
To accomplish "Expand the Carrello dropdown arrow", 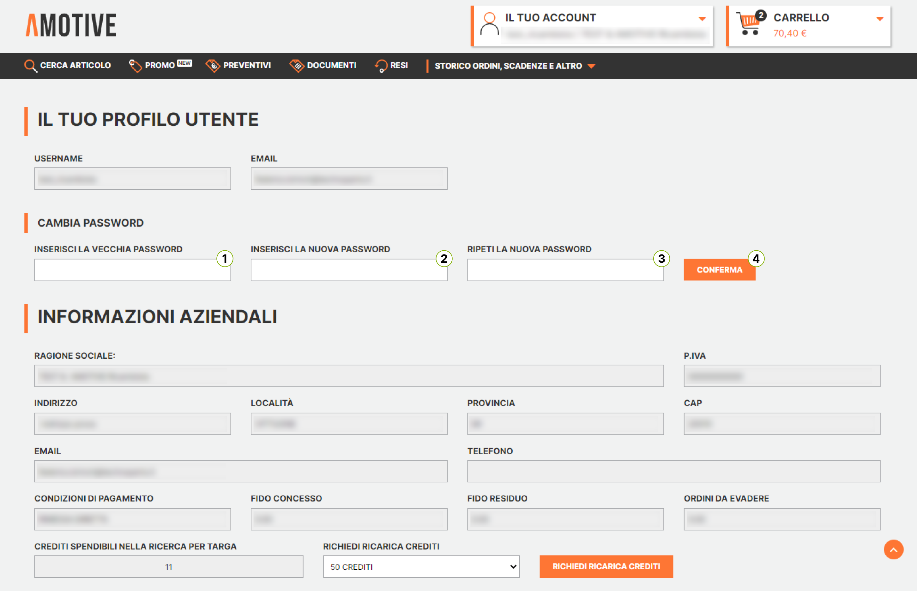I will pyautogui.click(x=880, y=18).
